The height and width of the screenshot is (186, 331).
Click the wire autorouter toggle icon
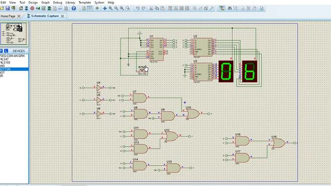pyautogui.click(x=222, y=8)
